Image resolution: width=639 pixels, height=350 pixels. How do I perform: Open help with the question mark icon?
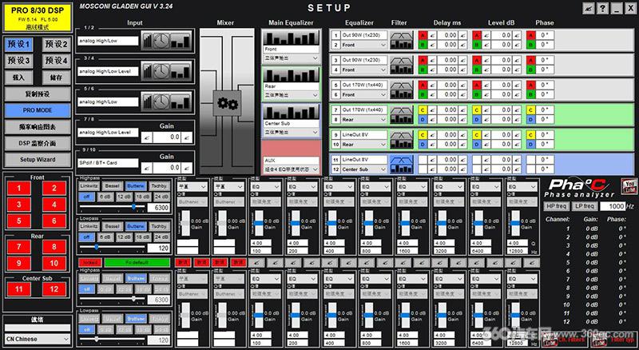pyautogui.click(x=602, y=8)
